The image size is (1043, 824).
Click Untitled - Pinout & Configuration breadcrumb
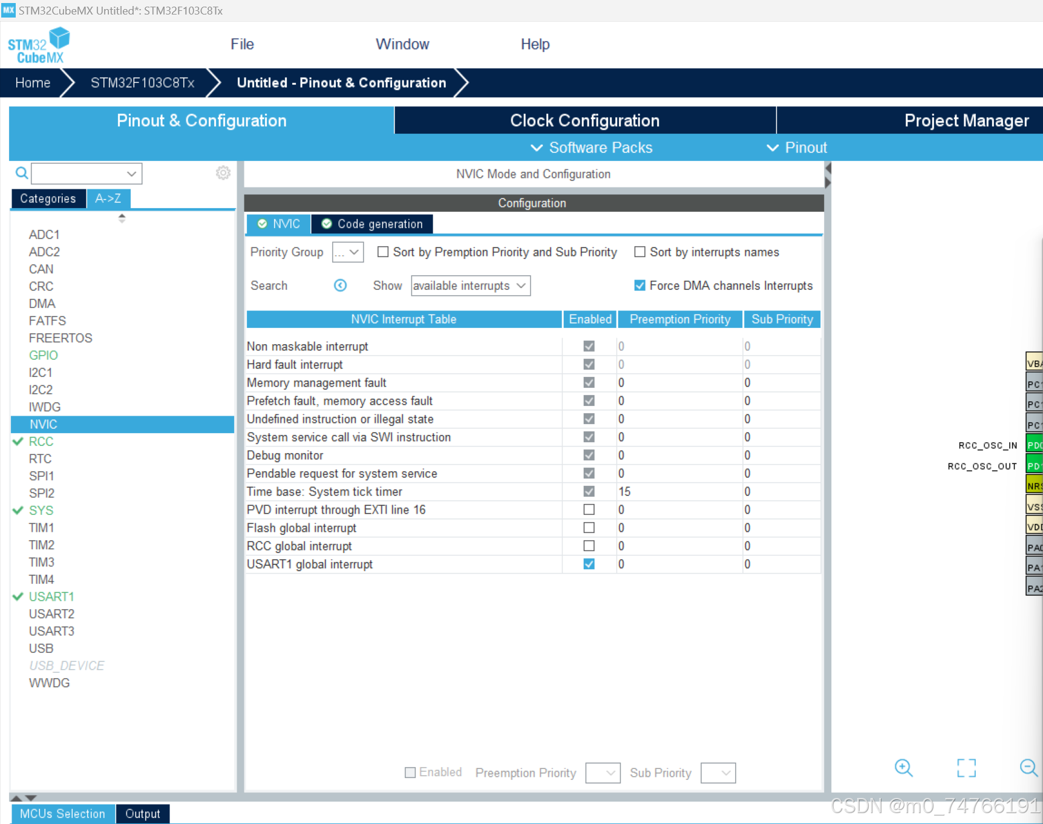point(341,83)
